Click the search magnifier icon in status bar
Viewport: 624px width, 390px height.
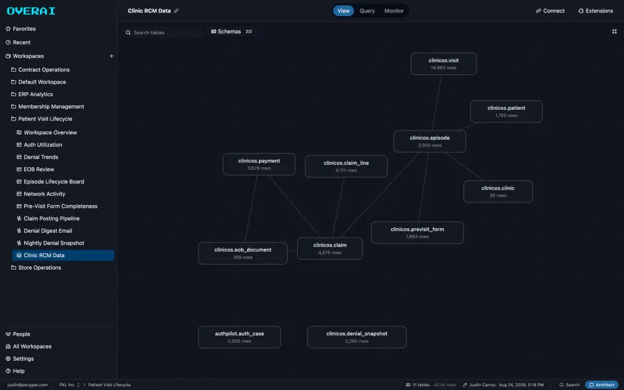coord(562,385)
